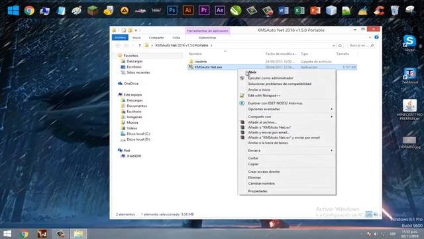This screenshot has width=424, height=239.
Task: Open the Administrar ribbon tab
Action: (x=207, y=38)
